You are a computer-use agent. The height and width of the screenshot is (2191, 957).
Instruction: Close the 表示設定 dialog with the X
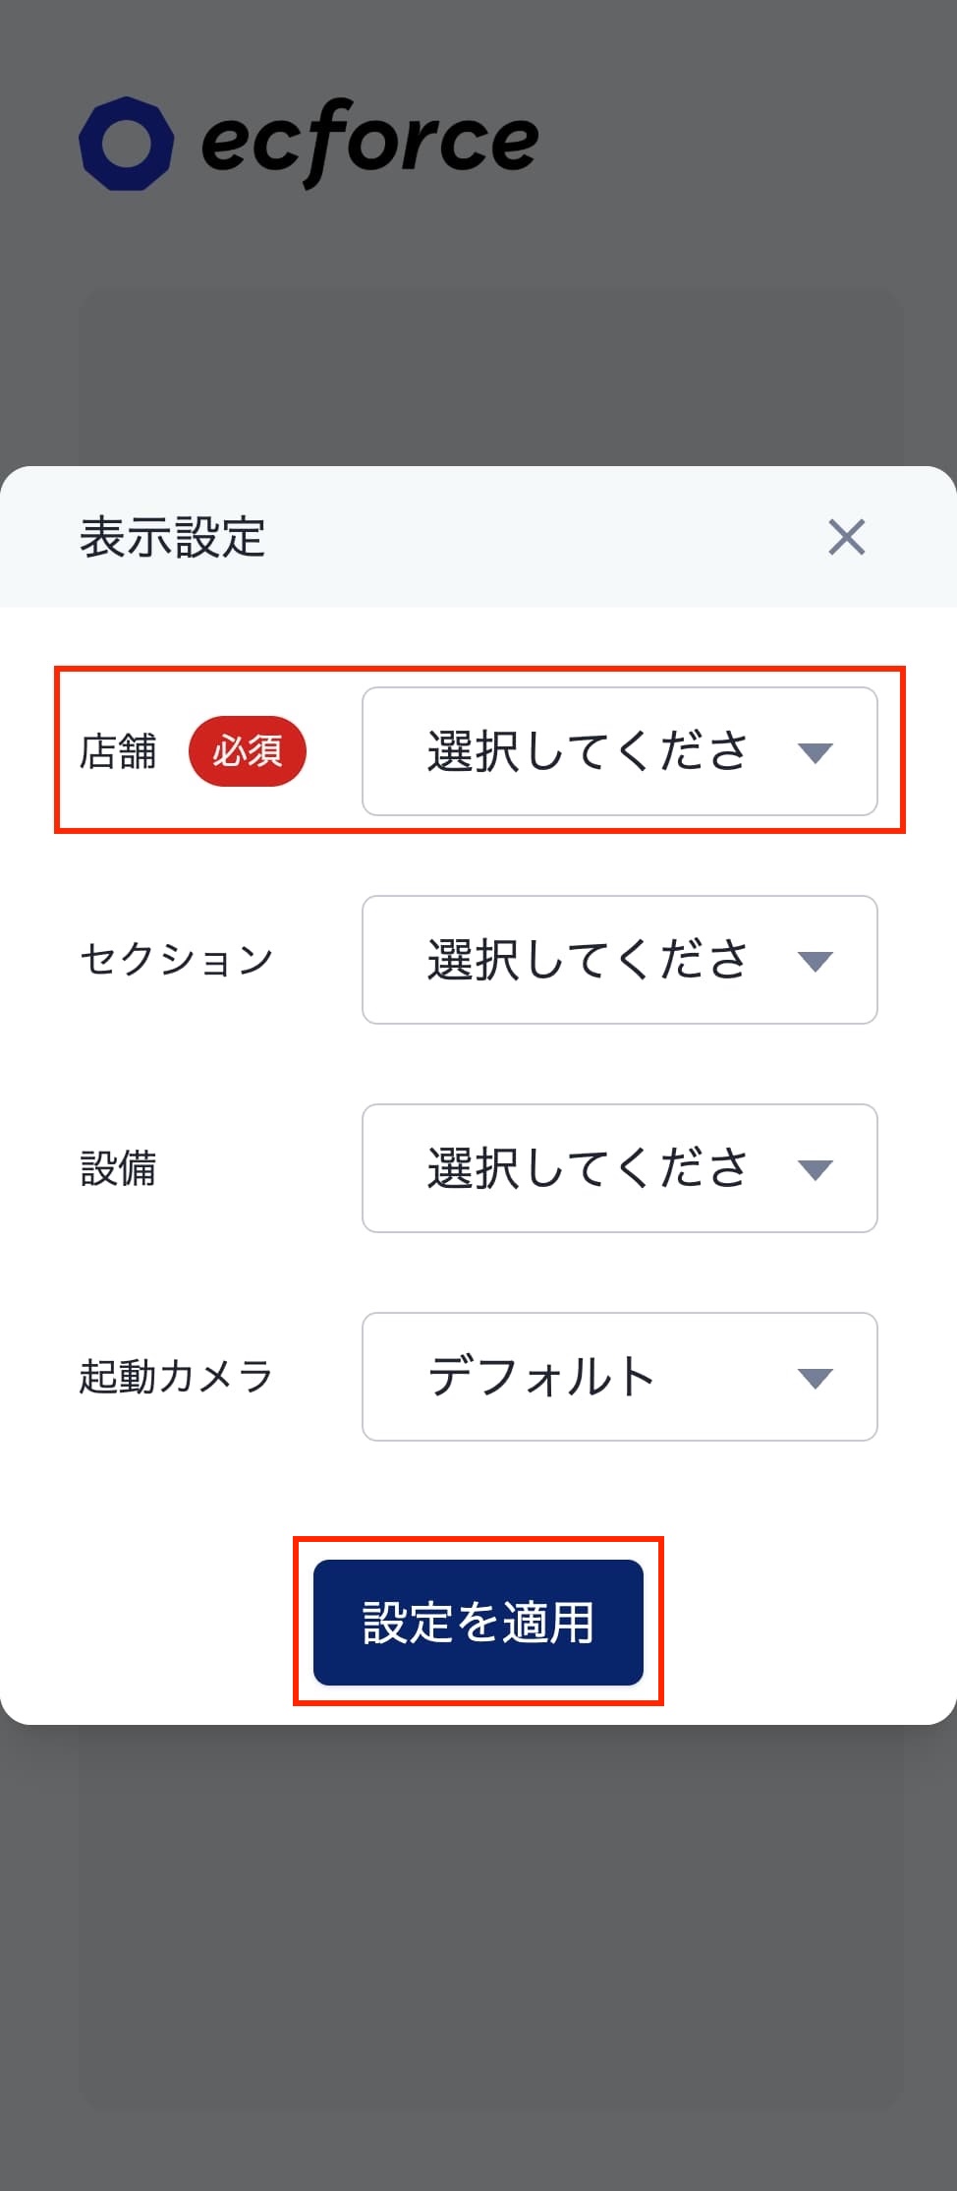click(846, 538)
